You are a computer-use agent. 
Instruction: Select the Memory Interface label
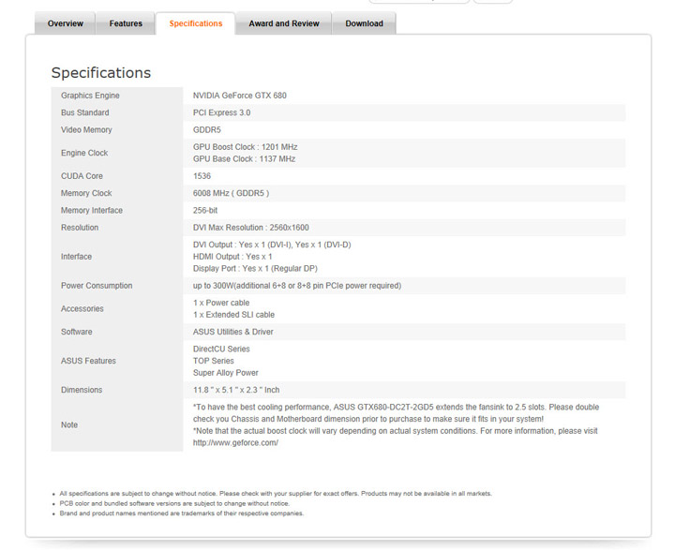(x=92, y=211)
